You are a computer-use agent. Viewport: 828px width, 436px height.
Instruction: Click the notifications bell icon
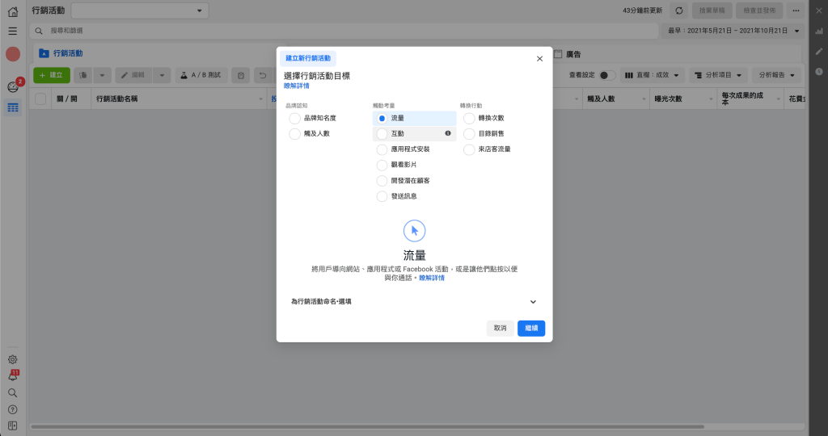coord(12,376)
